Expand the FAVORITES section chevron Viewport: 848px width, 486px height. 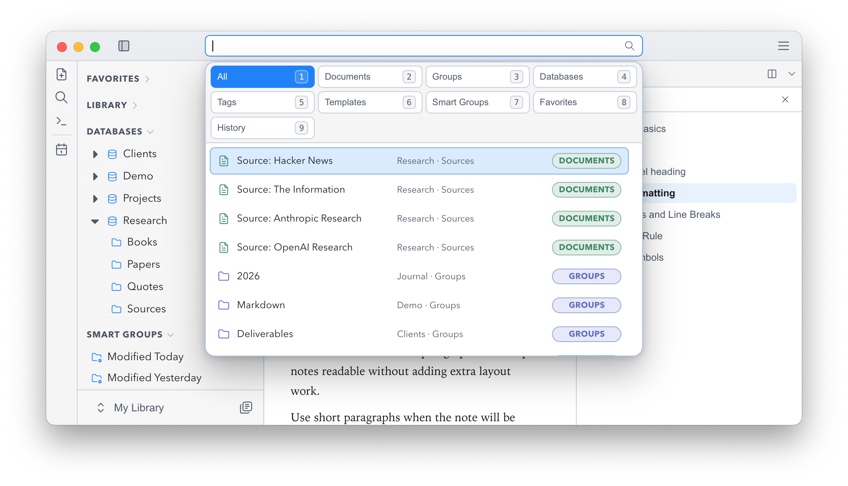click(x=147, y=79)
